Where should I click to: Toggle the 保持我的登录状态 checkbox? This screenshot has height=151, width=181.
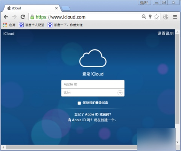(x=79, y=103)
